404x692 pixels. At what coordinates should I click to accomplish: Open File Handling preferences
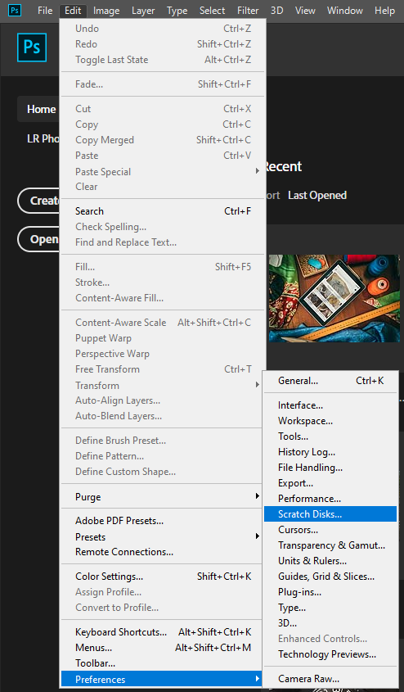[x=330, y=468]
